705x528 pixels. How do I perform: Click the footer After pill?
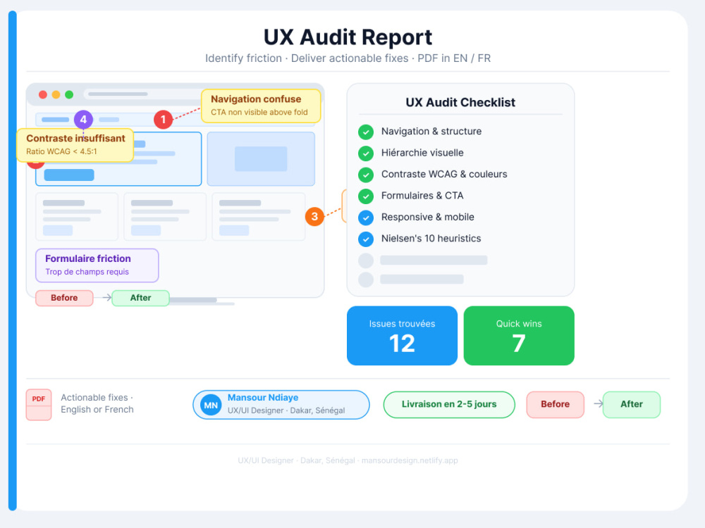[x=632, y=405]
